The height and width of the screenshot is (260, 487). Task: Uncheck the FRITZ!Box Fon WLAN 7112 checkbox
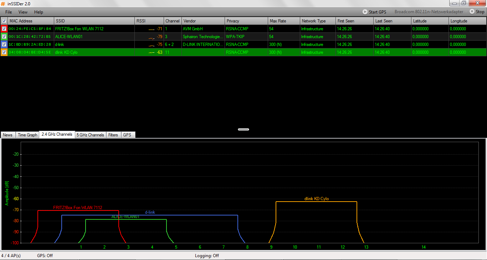point(4,28)
